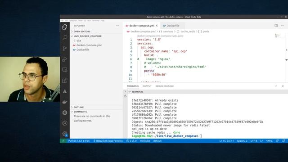The width and height of the screenshot is (288, 162).
Task: Open the Search view in activity bar
Action: tap(65, 38)
